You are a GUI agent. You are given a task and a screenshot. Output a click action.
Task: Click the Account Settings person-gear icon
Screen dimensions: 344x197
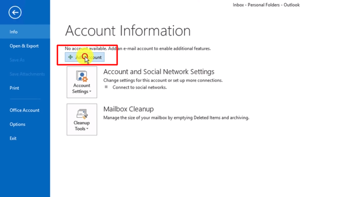pyautogui.click(x=82, y=76)
